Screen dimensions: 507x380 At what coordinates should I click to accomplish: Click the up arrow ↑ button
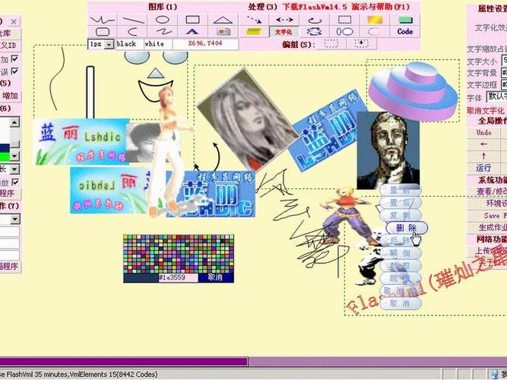click(x=484, y=156)
